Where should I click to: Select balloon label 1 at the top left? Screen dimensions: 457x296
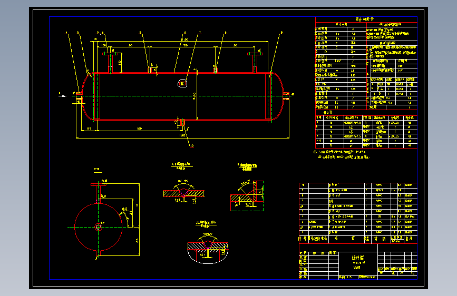point(66,33)
